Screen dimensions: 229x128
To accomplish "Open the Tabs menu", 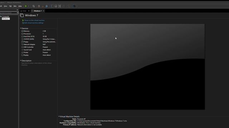I will click(15, 6).
